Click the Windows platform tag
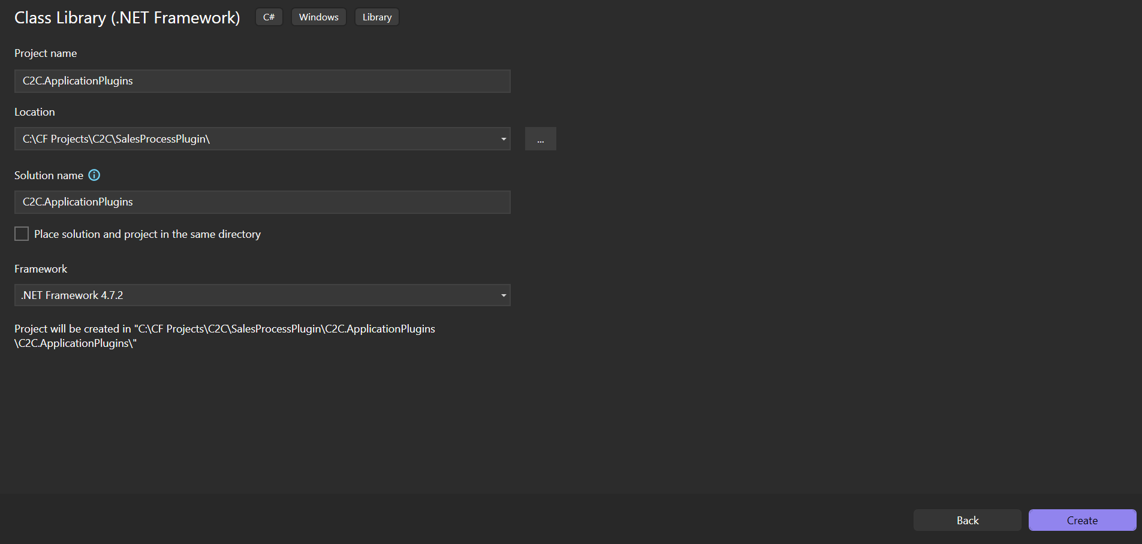This screenshot has height=544, width=1142. (x=318, y=17)
